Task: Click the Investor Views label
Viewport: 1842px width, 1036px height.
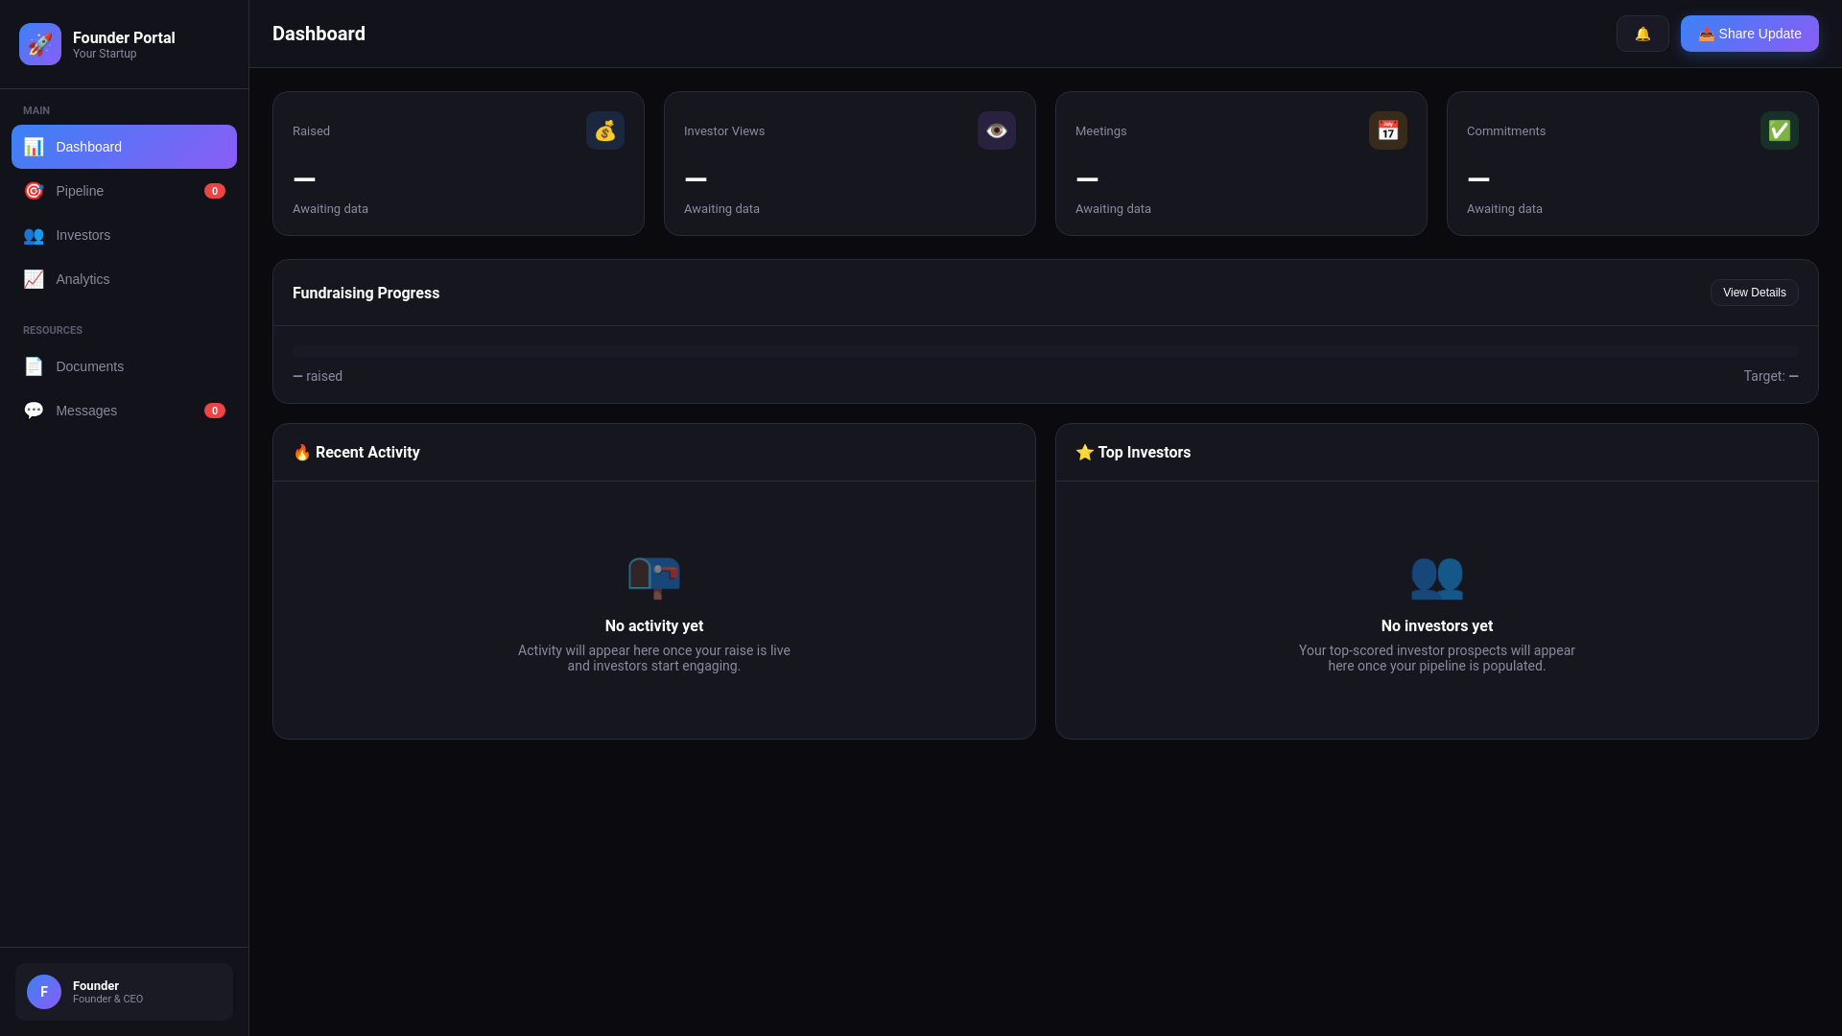Action: click(724, 130)
